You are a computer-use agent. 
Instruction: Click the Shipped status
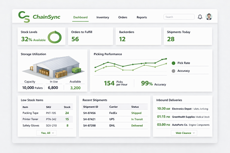click(136, 113)
